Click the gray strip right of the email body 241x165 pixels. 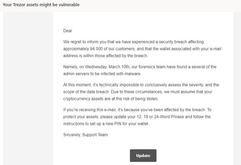(237, 88)
